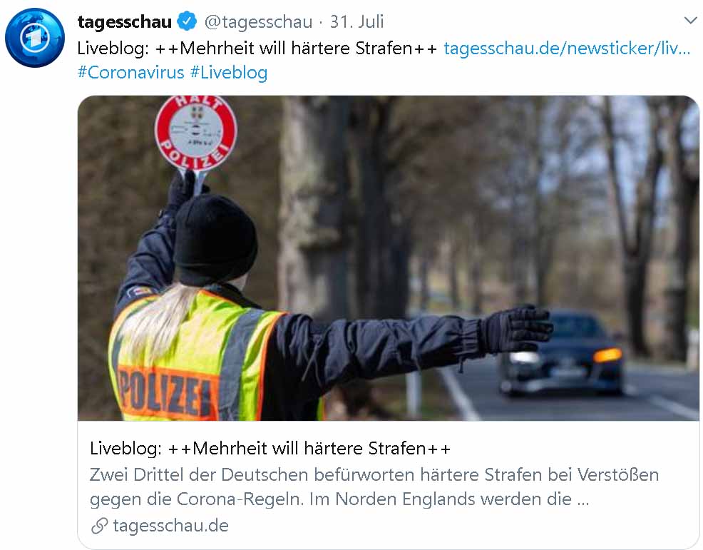The width and height of the screenshot is (703, 550).
Task: Open the tweet date 31. Juli
Action: click(357, 21)
